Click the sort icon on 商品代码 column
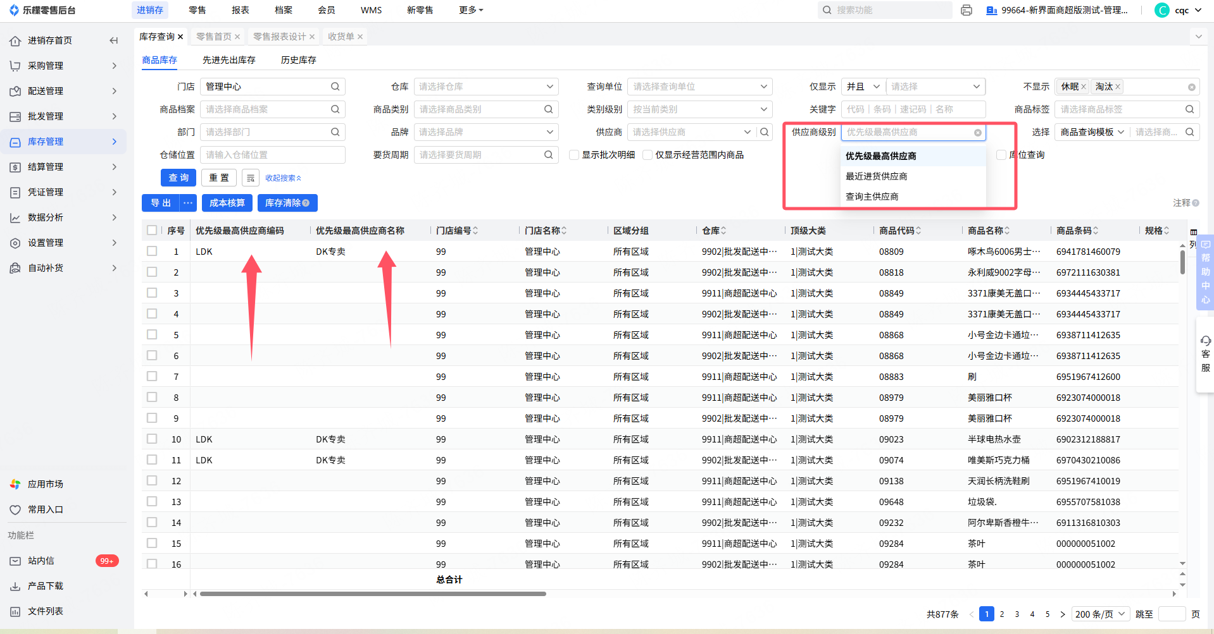Screen dimensions: 1214x634 point(918,231)
